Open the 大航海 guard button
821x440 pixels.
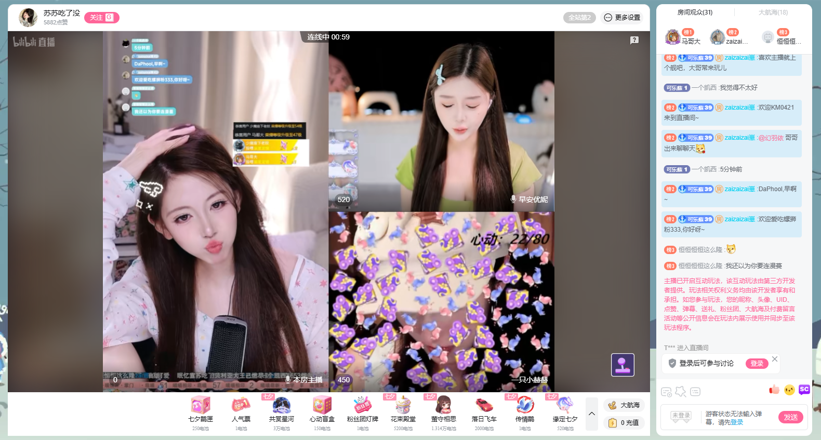(x=624, y=405)
